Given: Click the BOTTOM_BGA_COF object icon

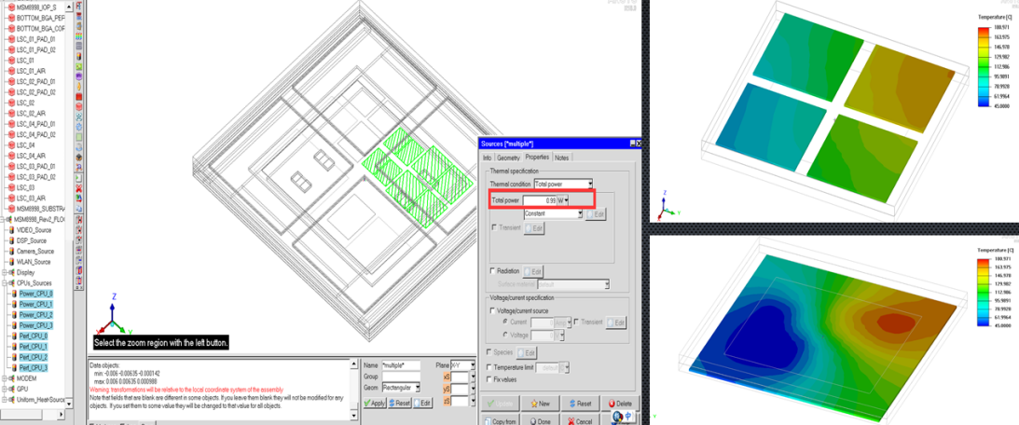Looking at the screenshot, I should tap(12, 29).
